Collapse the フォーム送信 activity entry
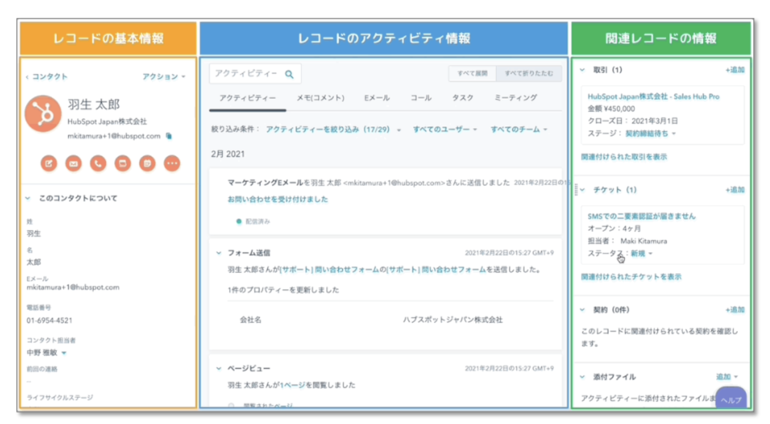 (219, 252)
